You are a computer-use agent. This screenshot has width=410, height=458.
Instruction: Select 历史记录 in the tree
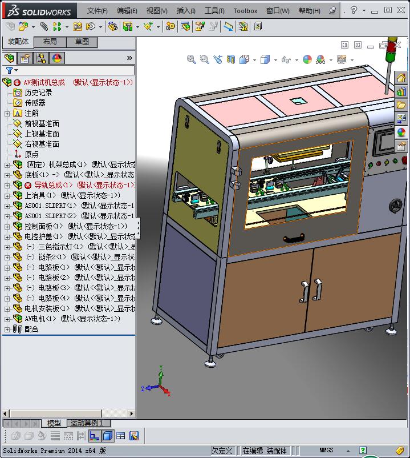[x=38, y=93]
